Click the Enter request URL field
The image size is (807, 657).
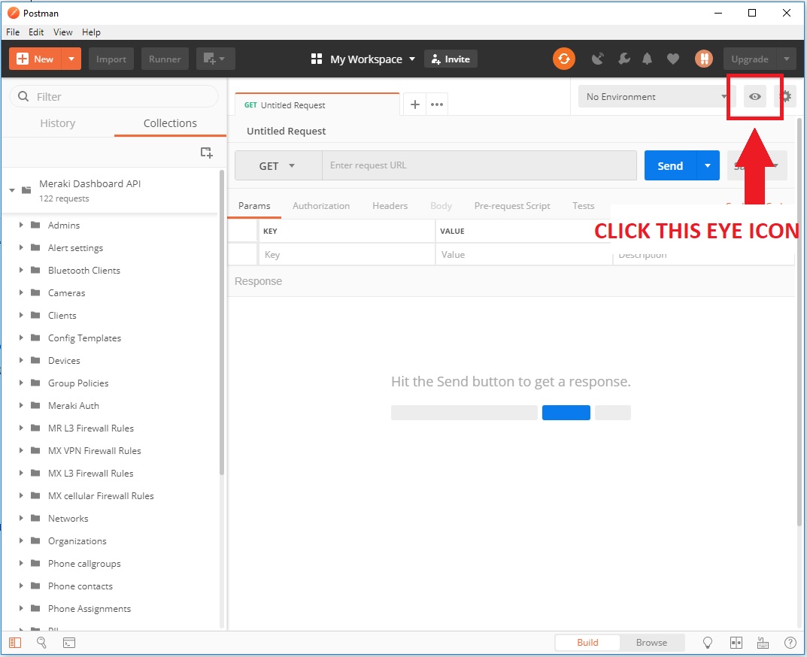(478, 165)
